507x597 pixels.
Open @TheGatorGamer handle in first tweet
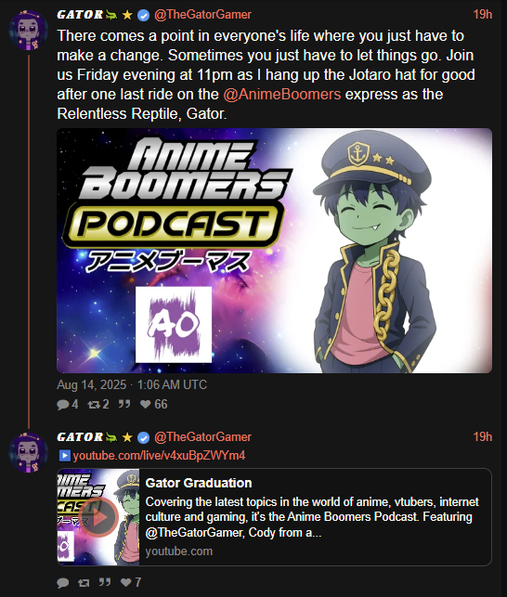[202, 15]
